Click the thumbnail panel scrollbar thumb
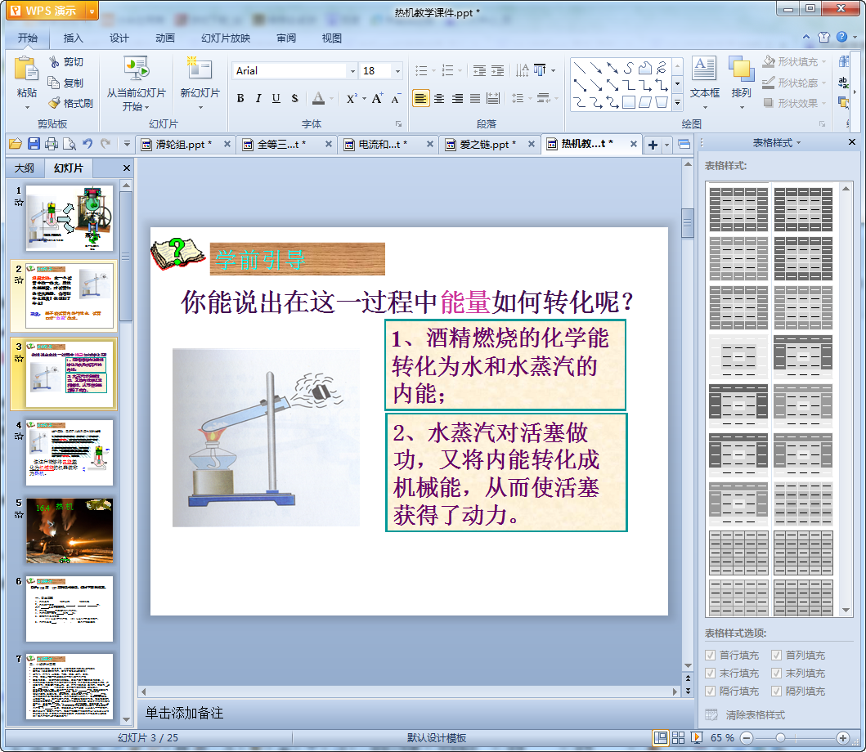The height and width of the screenshot is (752, 866). point(126,256)
